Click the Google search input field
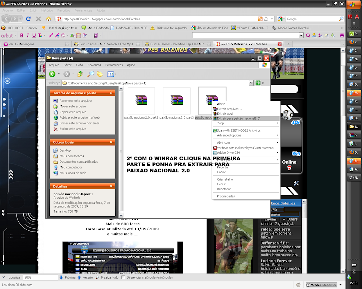The height and width of the screenshot is (289, 362). pyautogui.click(x=312, y=19)
